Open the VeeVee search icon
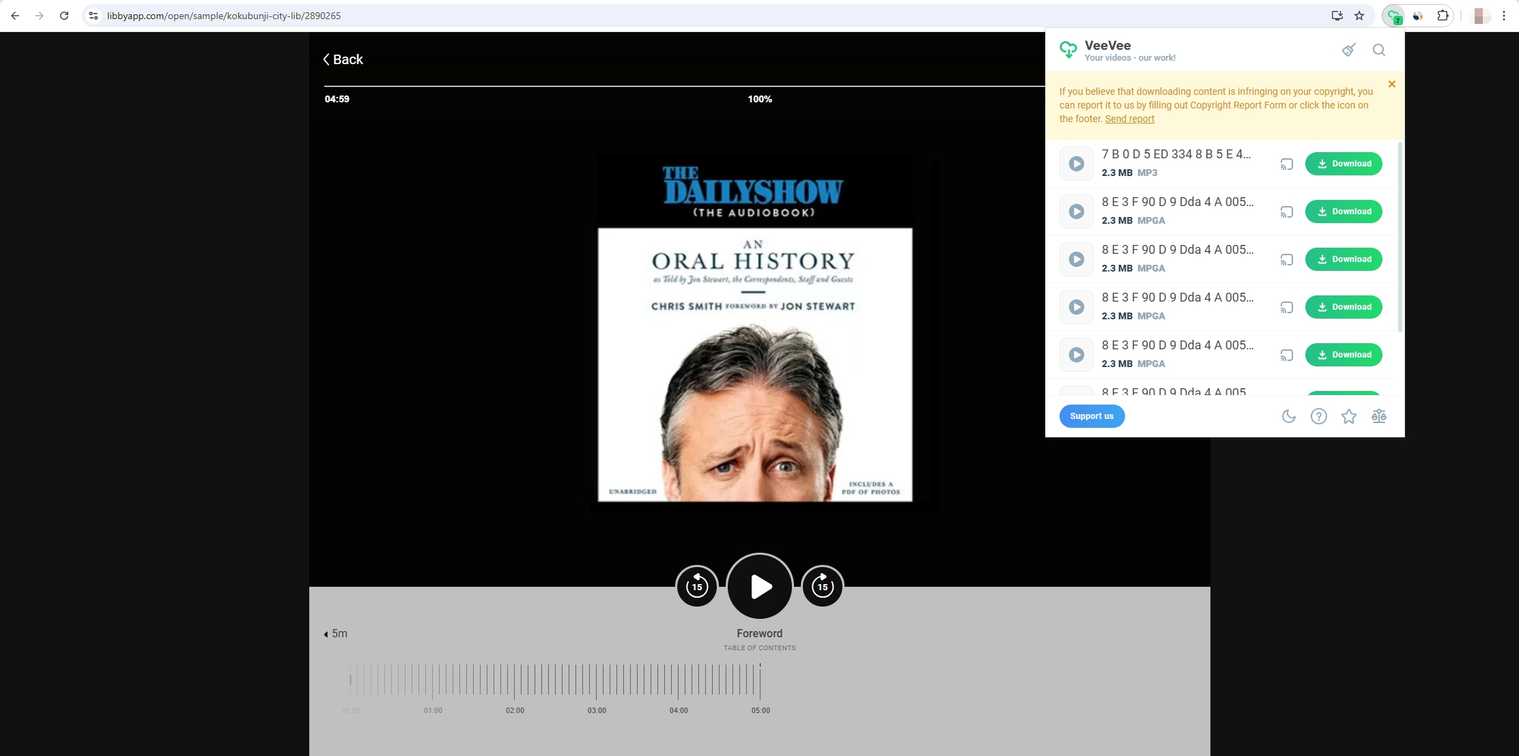The width and height of the screenshot is (1519, 756). point(1379,50)
